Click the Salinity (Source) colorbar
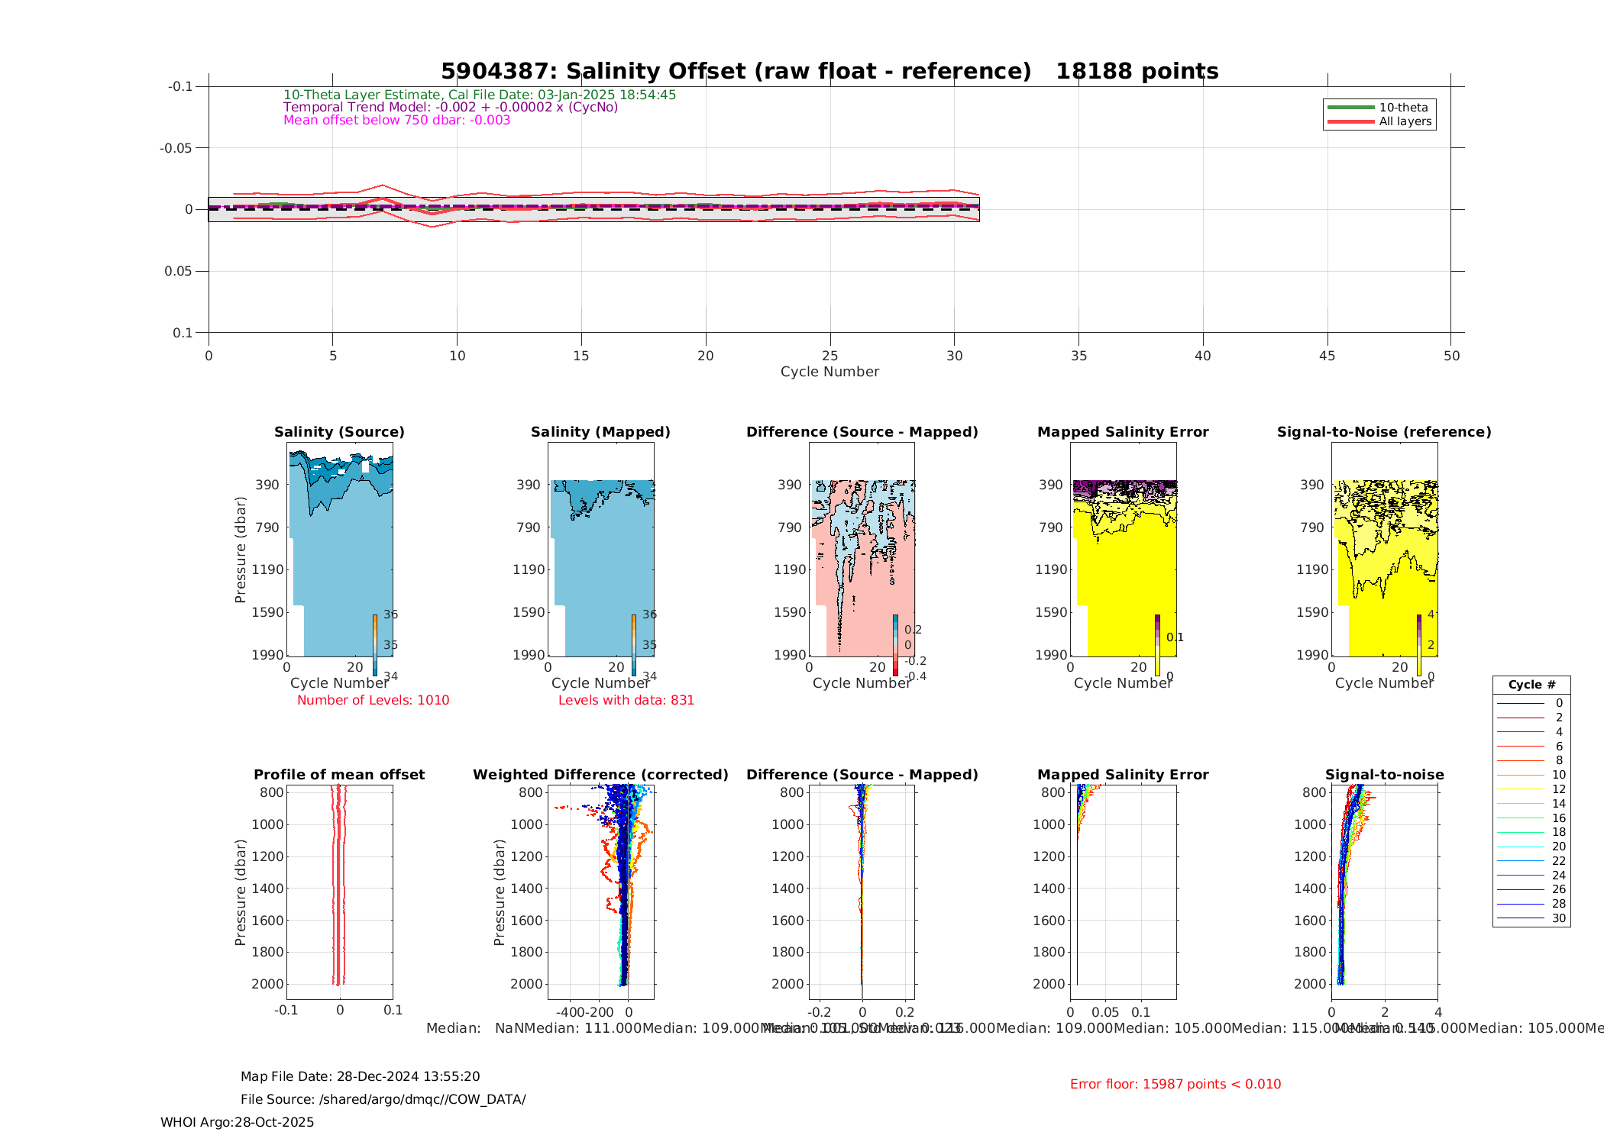 375,645
